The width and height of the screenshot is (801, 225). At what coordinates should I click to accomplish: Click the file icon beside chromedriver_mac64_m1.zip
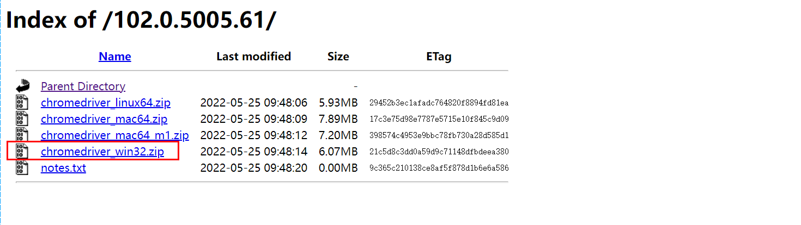[x=22, y=135]
